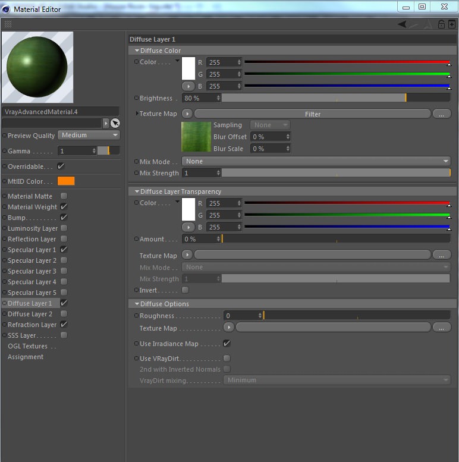Click the Diffuse Color texture browse '...' button
Screen dimensions: 459x462
point(441,114)
